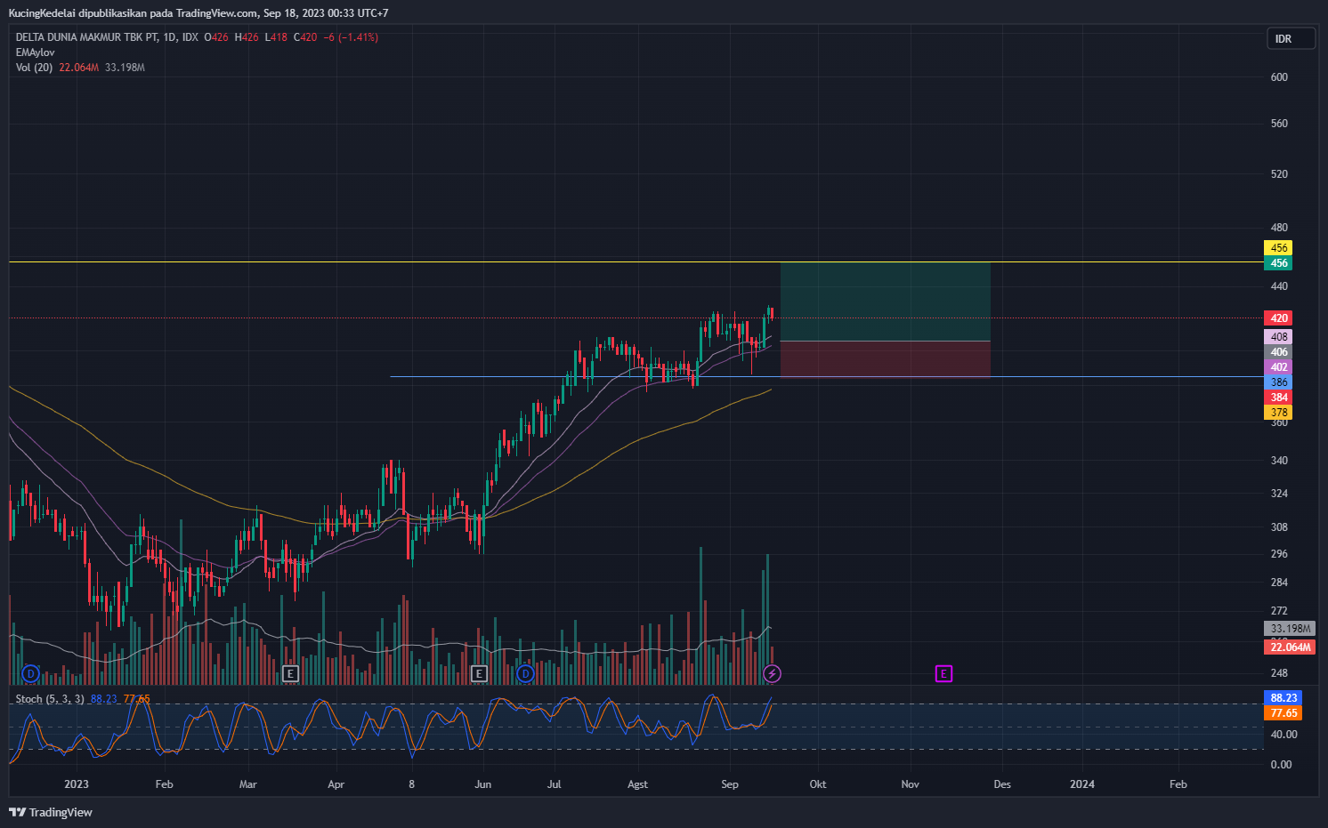
Task: Select the Vol (20) indicator legend
Action: (x=34, y=68)
